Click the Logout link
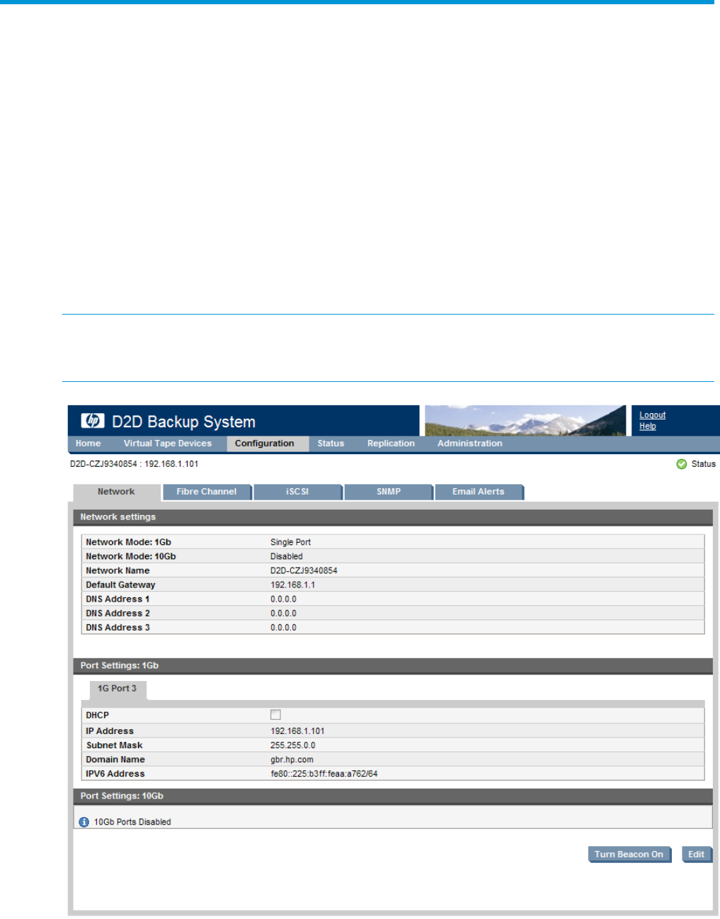 pos(653,415)
